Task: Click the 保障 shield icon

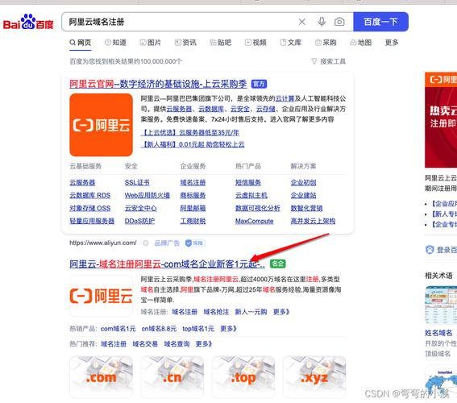Action: click(x=195, y=243)
